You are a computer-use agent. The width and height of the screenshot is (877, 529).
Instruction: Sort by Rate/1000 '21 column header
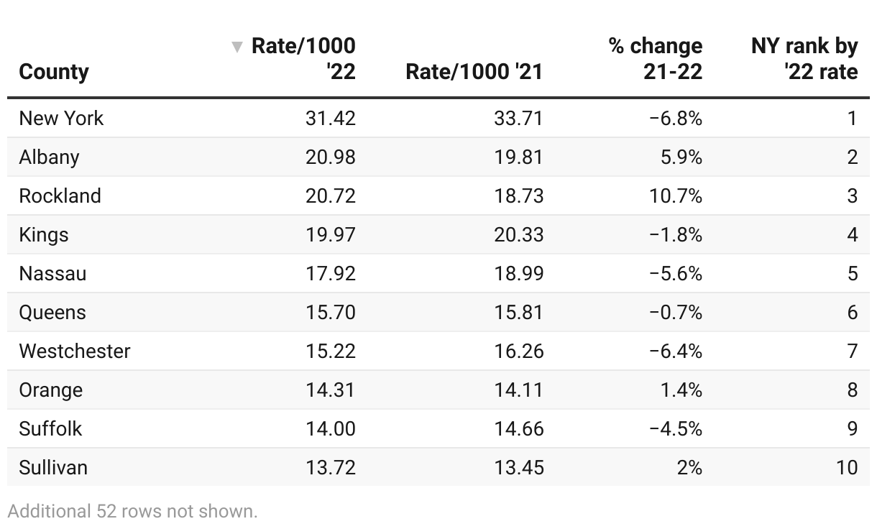[x=474, y=72]
